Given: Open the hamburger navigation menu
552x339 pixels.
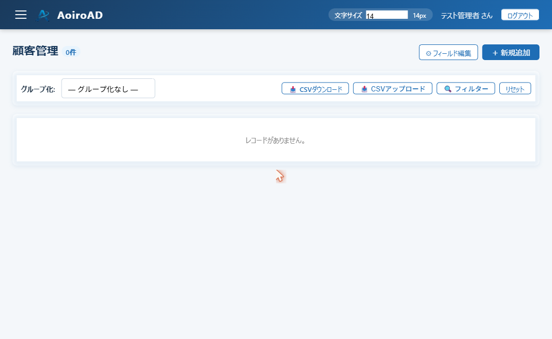Looking at the screenshot, I should point(21,15).
